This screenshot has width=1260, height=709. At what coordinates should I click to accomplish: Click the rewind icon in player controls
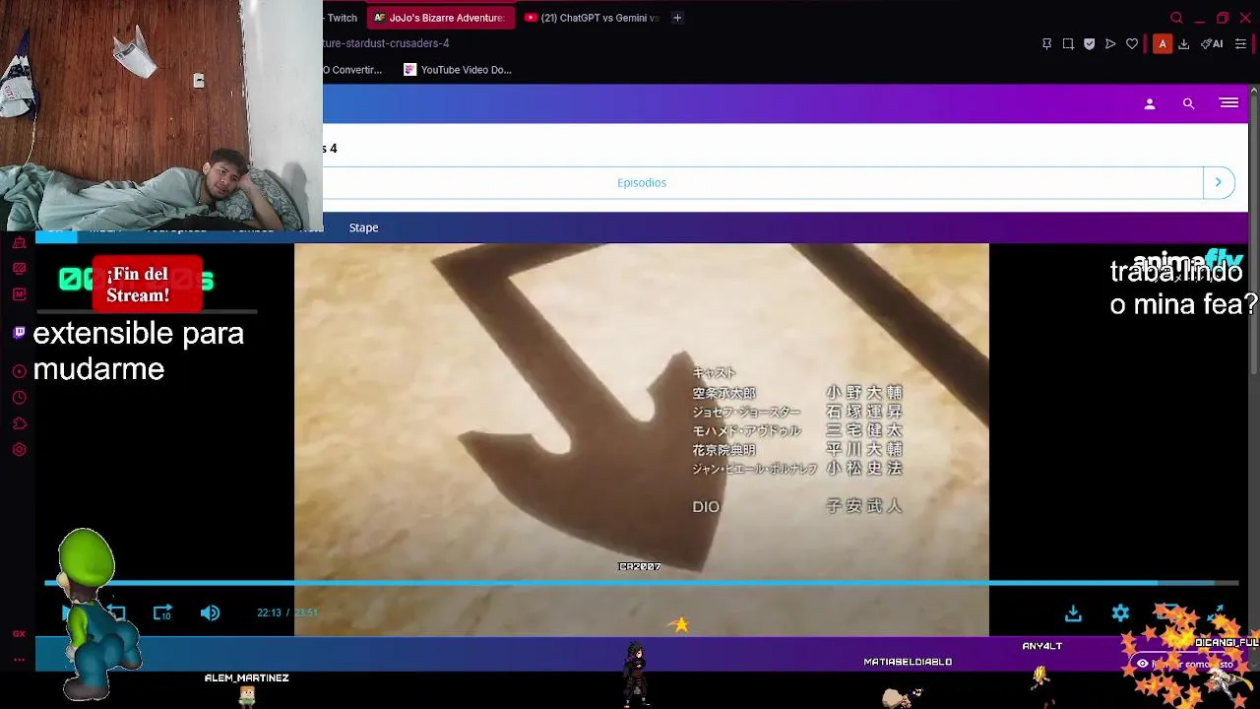coord(115,612)
